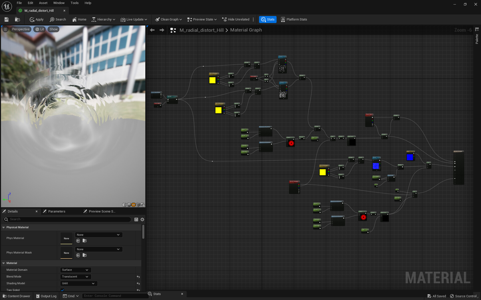This screenshot has height=300, width=481.
Task: Go Home in the material graph
Action: click(x=79, y=19)
